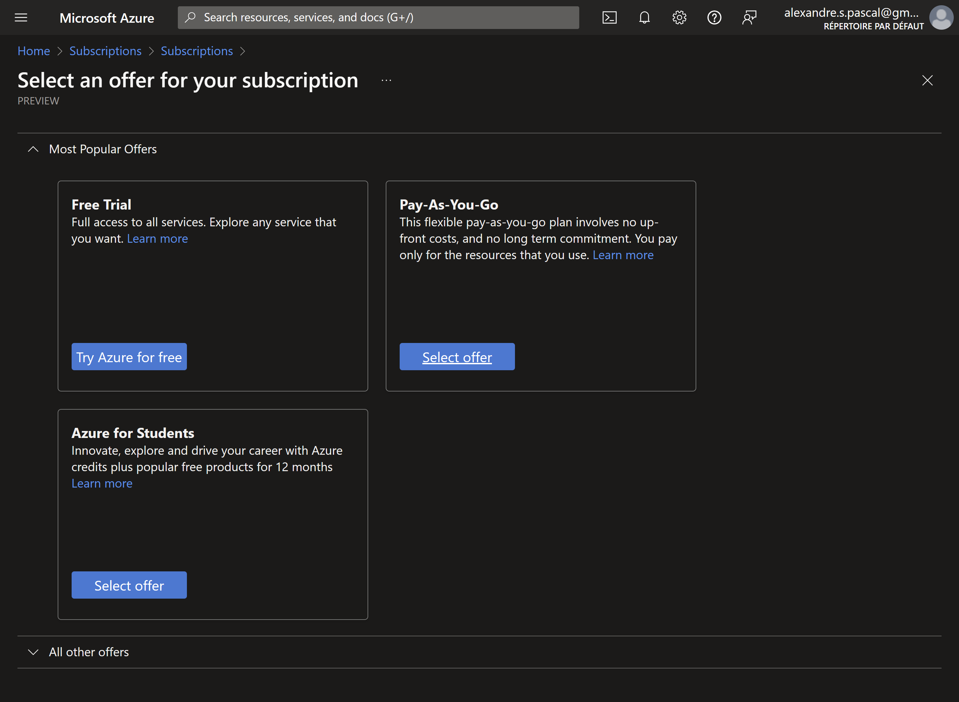This screenshot has height=702, width=959.
Task: Click the Azure for Students heading
Action: click(x=133, y=433)
